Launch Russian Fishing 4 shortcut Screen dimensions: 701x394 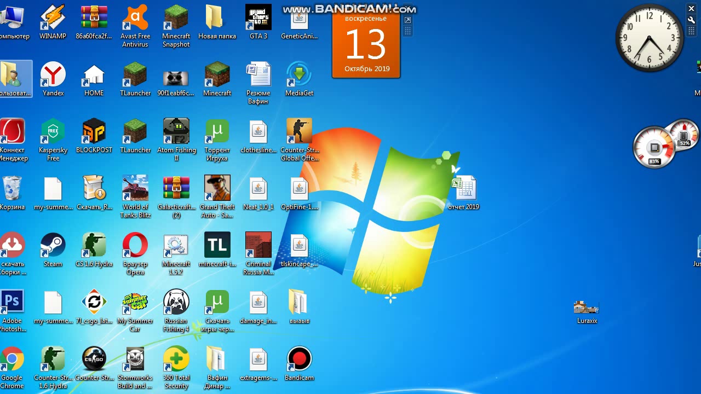click(176, 310)
